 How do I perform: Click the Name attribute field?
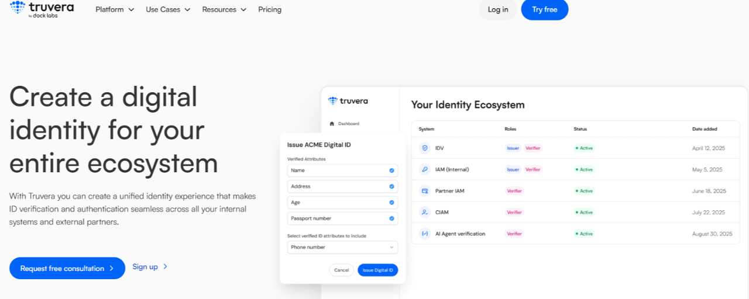343,171
